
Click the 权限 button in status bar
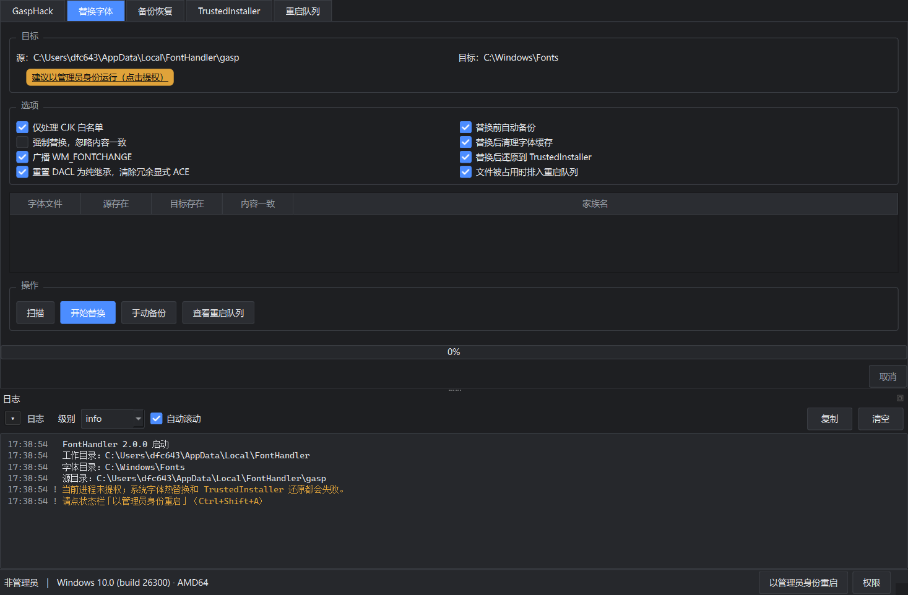click(871, 583)
